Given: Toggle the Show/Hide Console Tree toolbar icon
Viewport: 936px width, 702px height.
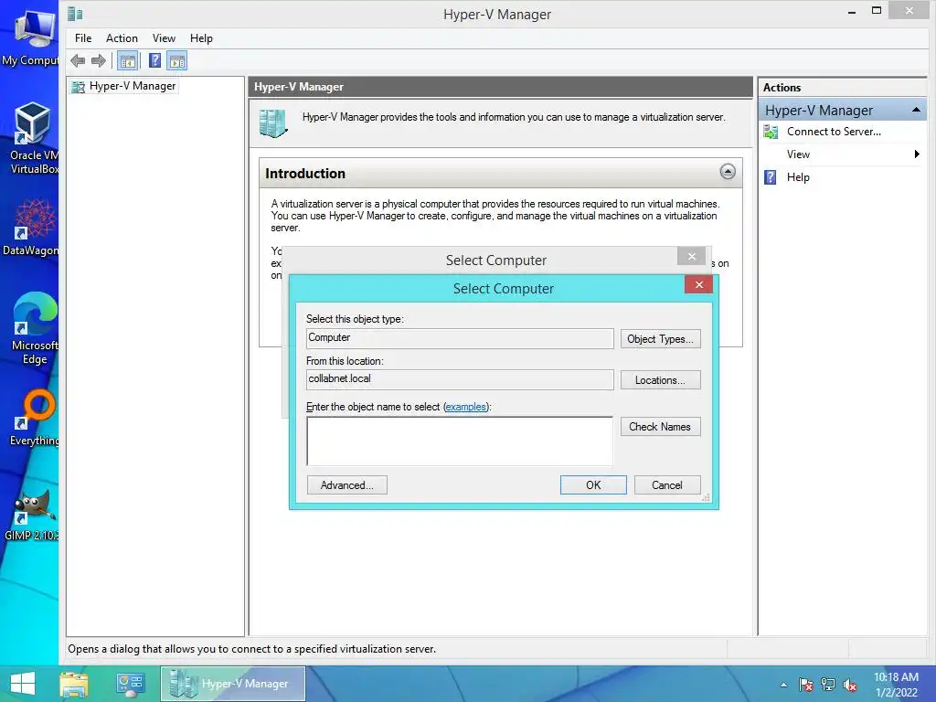Looking at the screenshot, I should (127, 60).
